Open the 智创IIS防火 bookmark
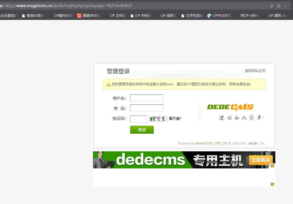 (33, 16)
